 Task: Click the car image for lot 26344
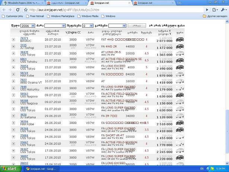(180, 130)
